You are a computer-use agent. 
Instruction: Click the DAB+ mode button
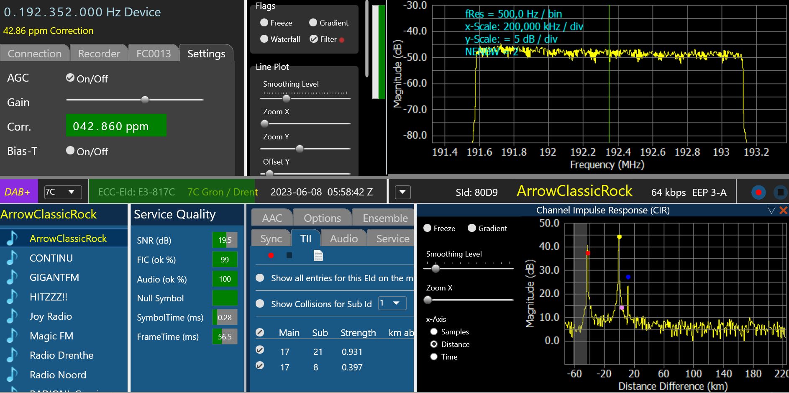tap(18, 192)
